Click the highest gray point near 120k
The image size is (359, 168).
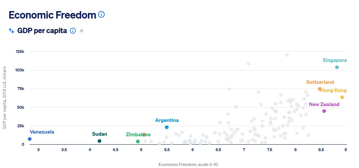coord(287,55)
